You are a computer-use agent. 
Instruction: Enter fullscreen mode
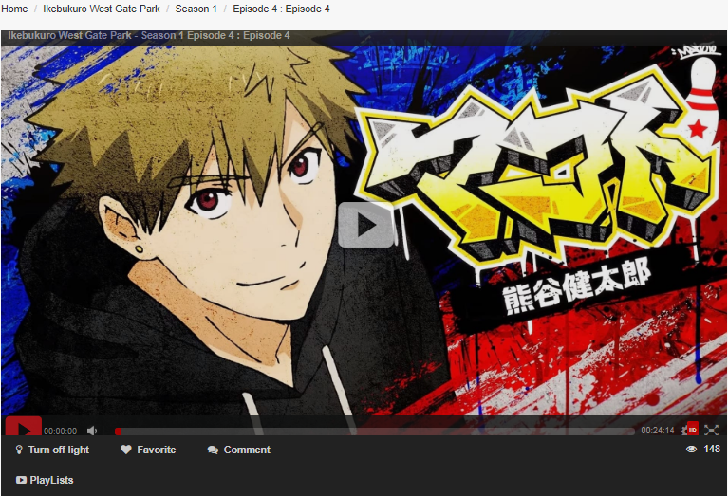[x=711, y=431]
